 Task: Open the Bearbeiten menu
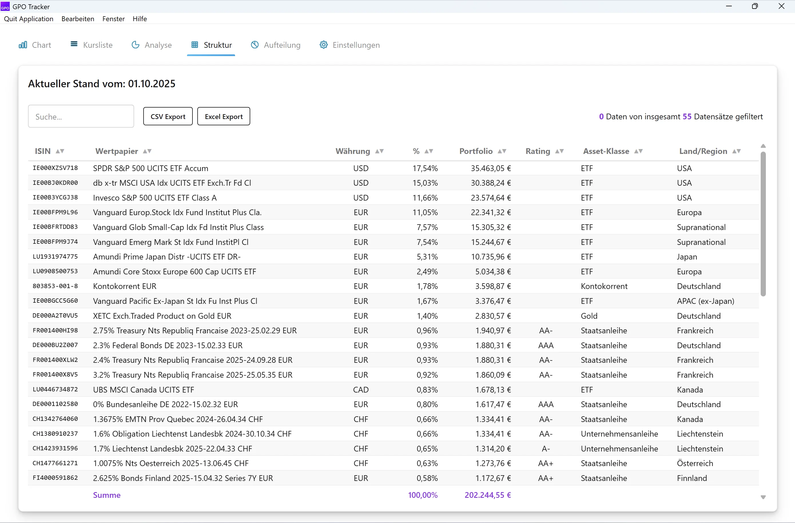coord(77,19)
